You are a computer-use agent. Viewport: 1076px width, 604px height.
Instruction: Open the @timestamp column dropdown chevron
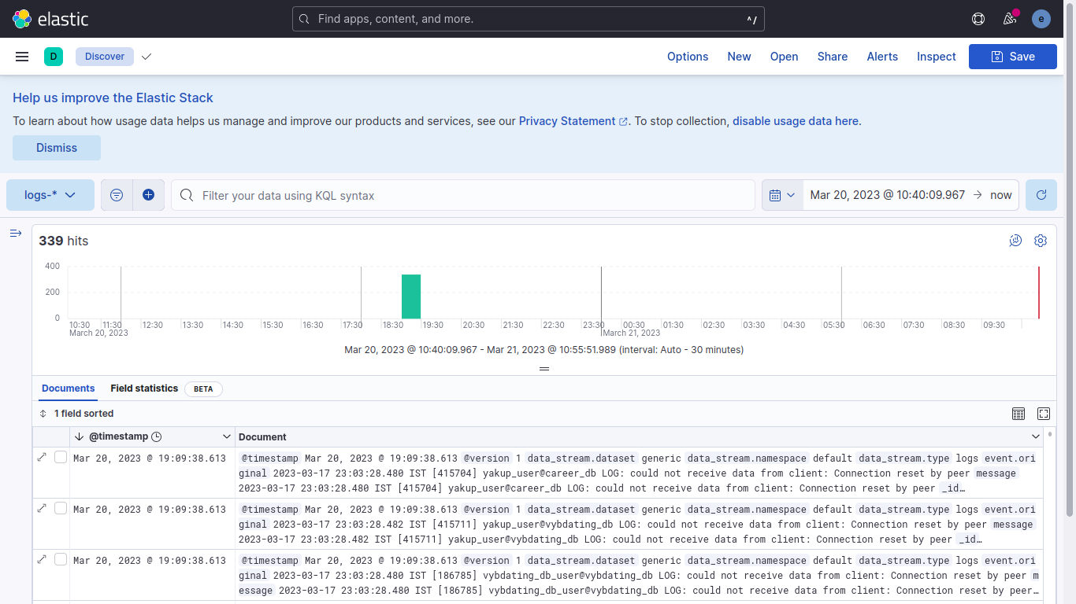click(227, 436)
